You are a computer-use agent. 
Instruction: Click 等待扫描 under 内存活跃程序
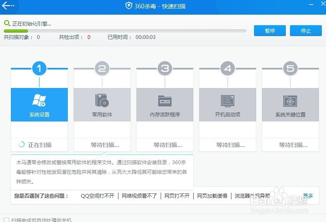[168, 145]
